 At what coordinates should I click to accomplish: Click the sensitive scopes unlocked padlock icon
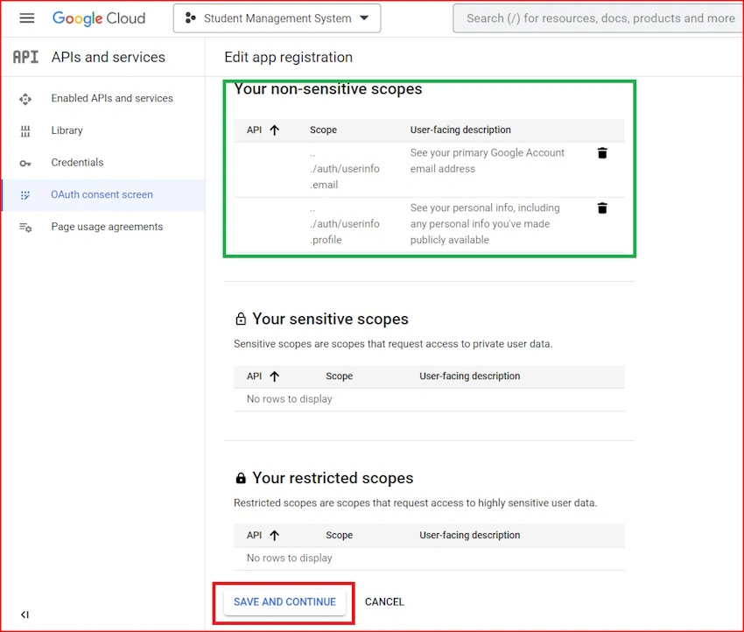point(241,319)
